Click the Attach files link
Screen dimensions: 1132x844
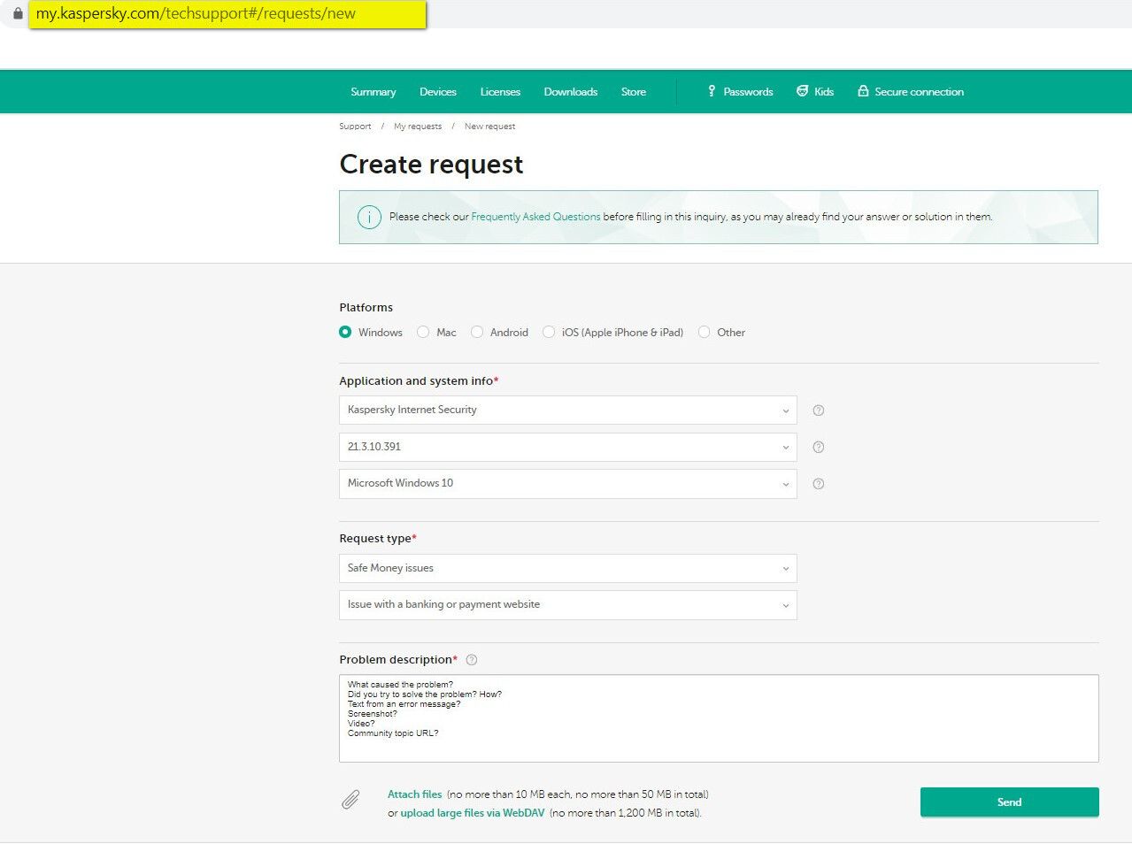(414, 794)
